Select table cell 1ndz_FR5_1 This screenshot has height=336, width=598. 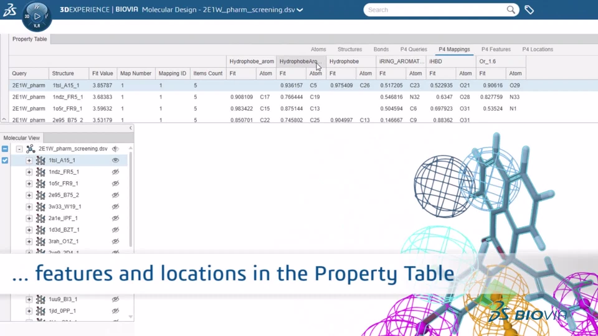click(67, 97)
